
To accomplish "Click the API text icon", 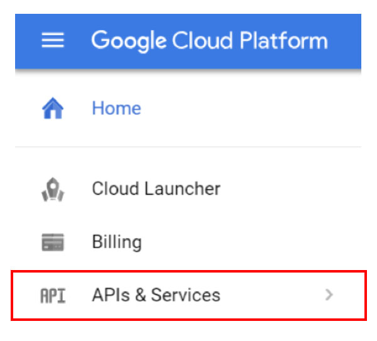I will click(53, 296).
